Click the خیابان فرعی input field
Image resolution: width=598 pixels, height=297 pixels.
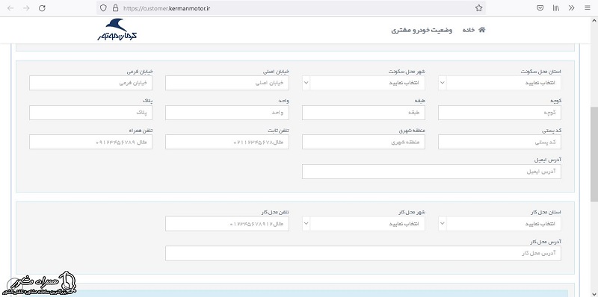click(90, 83)
